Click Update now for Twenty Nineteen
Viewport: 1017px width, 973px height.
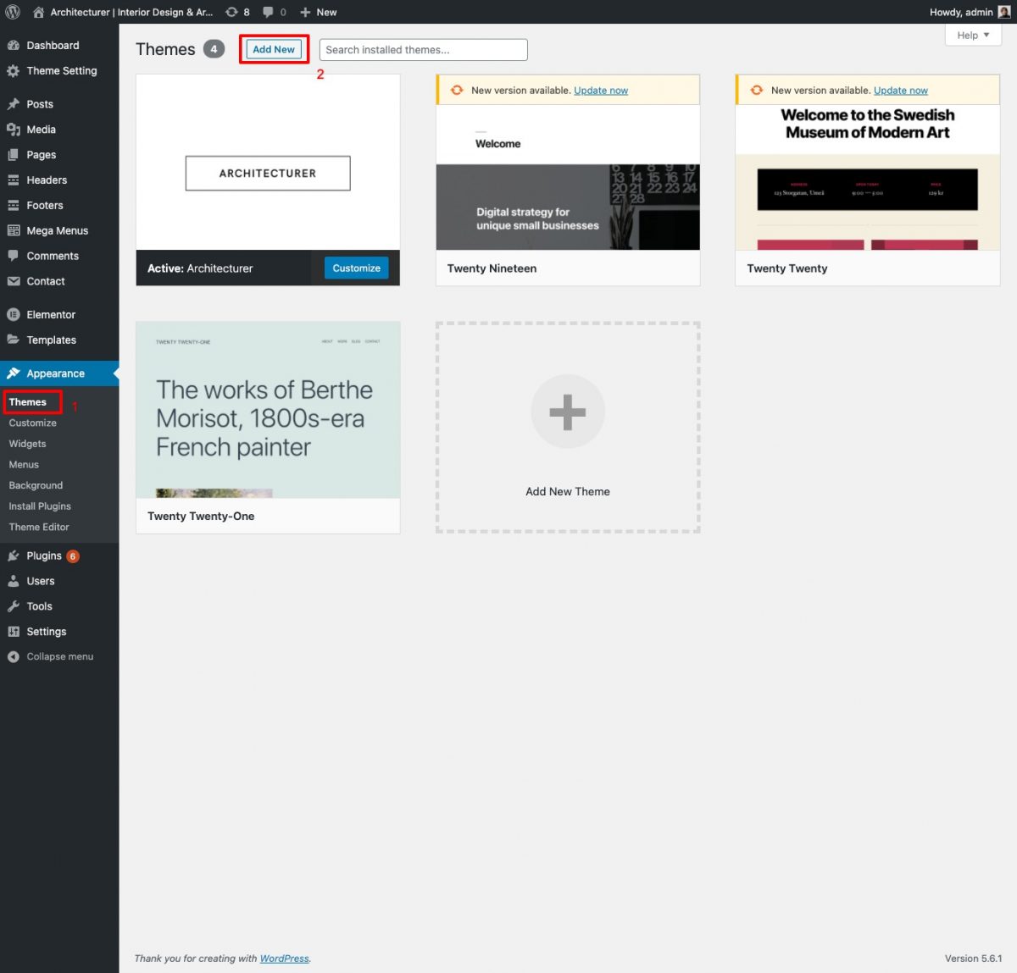(x=601, y=90)
